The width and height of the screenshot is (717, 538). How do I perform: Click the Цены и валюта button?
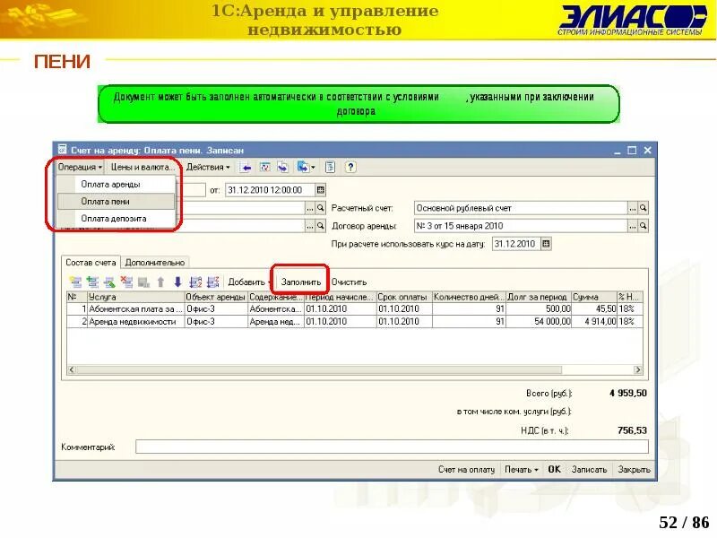[x=143, y=168]
